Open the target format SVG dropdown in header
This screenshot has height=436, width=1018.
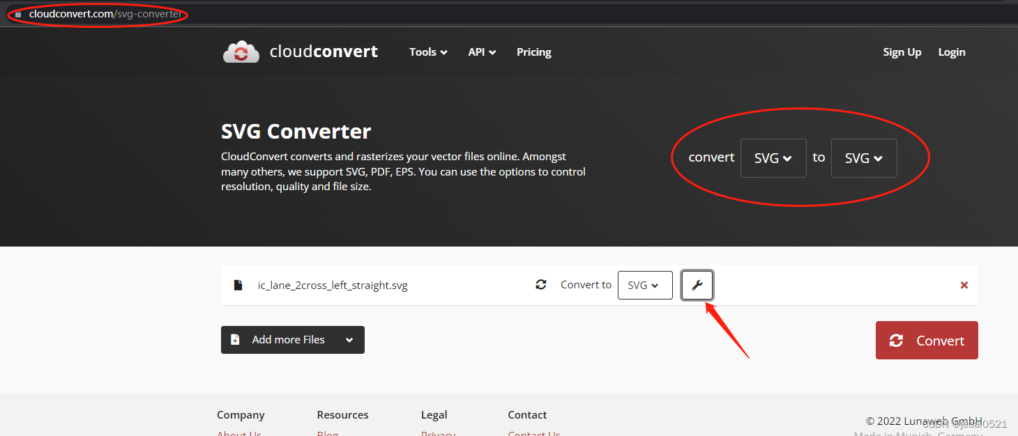coord(864,158)
